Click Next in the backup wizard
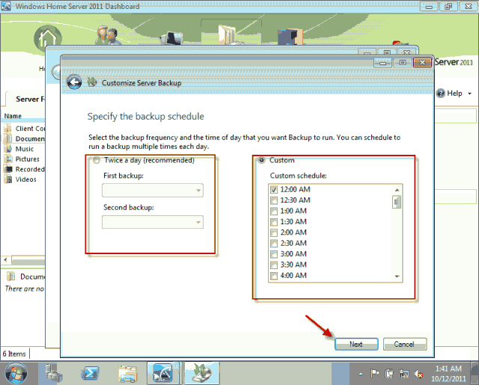479x385 pixels. pyautogui.click(x=356, y=344)
